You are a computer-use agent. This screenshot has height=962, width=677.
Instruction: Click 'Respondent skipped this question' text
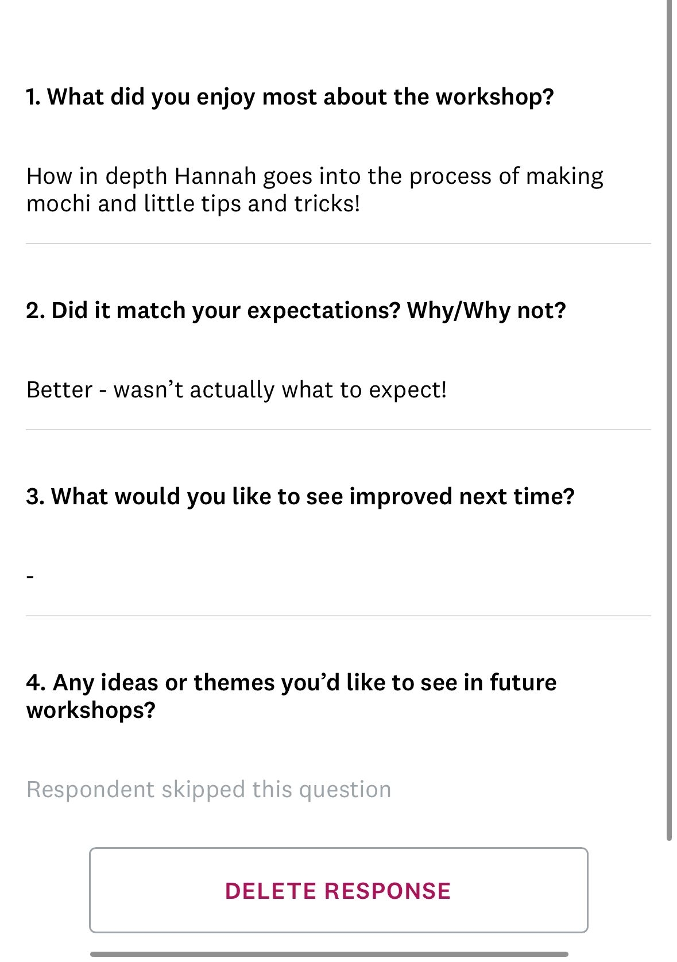pos(209,789)
